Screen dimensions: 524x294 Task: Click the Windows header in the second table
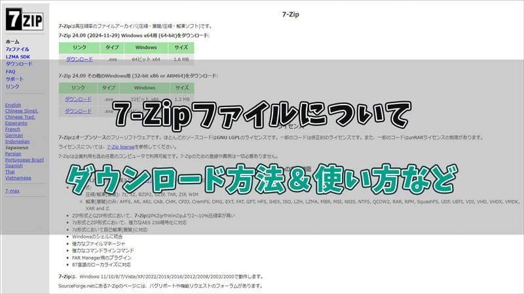(145, 88)
